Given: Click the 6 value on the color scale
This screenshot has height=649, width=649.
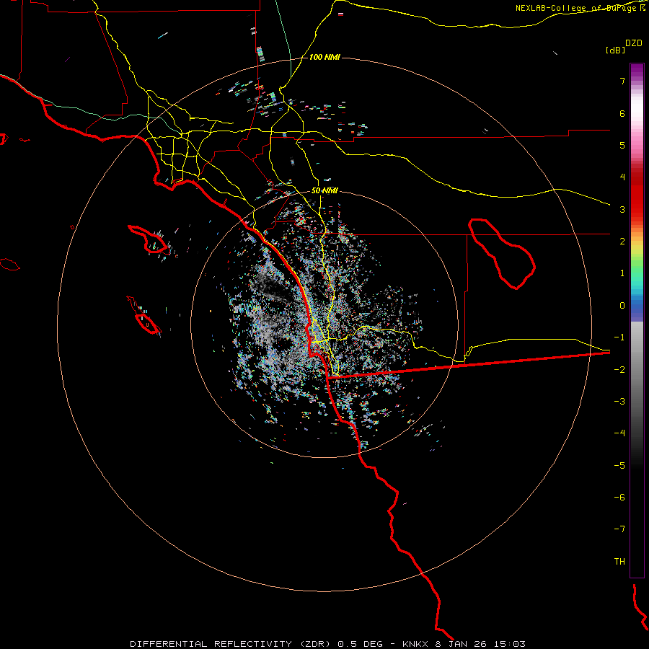Looking at the screenshot, I should coord(622,113).
